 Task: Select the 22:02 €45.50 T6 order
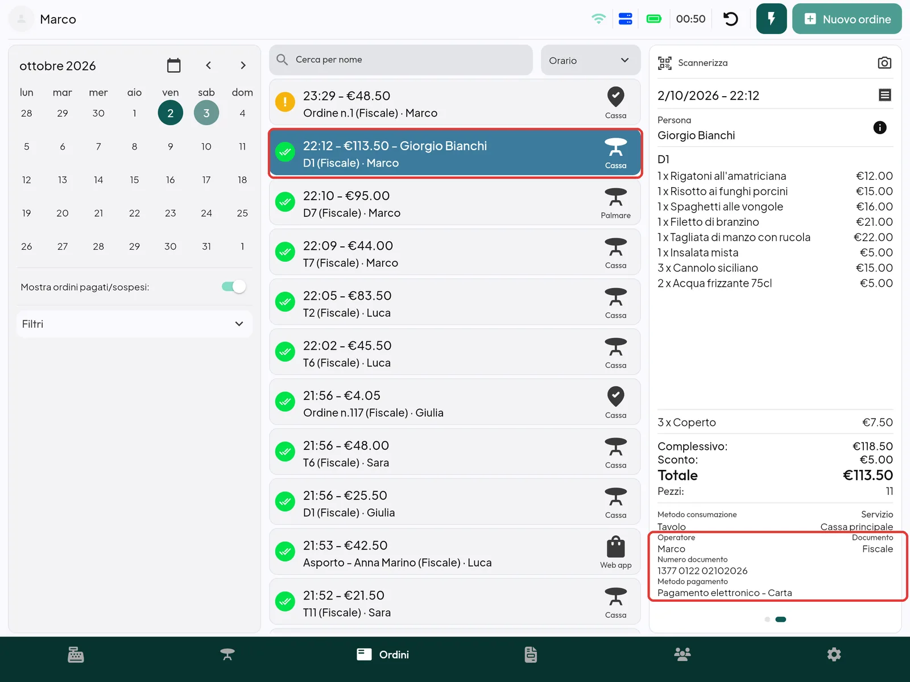[x=455, y=352]
